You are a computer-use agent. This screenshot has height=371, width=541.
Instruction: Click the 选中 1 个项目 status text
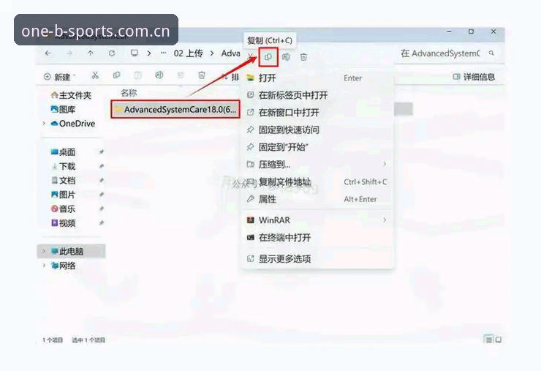[88, 340]
